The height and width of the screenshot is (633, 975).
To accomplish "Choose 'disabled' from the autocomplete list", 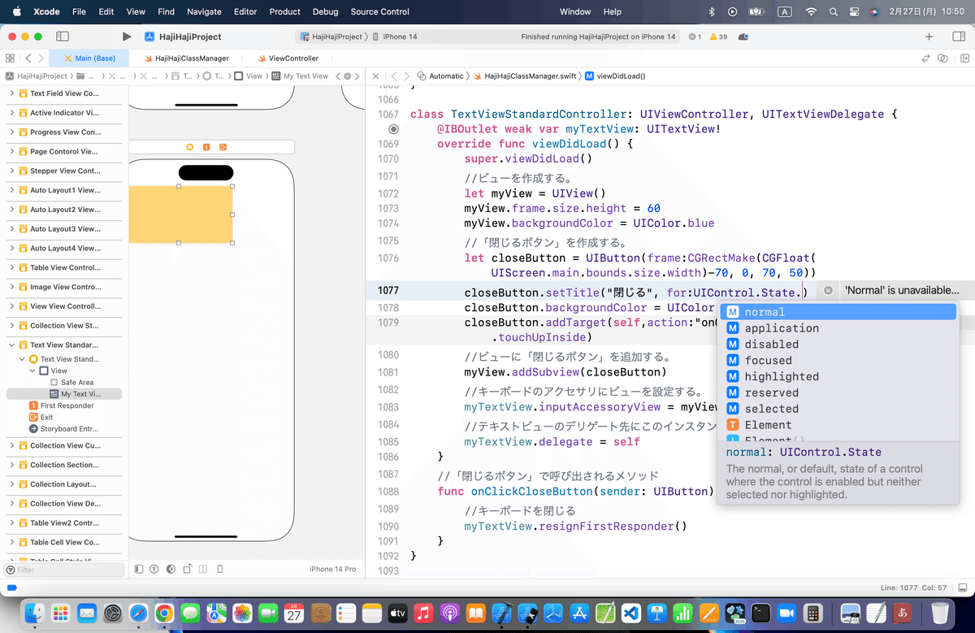I will [838, 344].
